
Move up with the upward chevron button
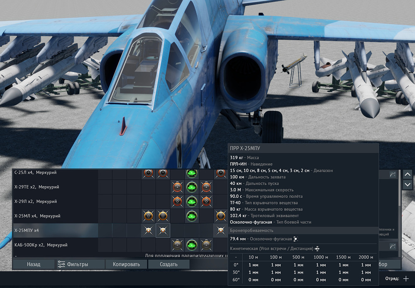click(x=408, y=175)
